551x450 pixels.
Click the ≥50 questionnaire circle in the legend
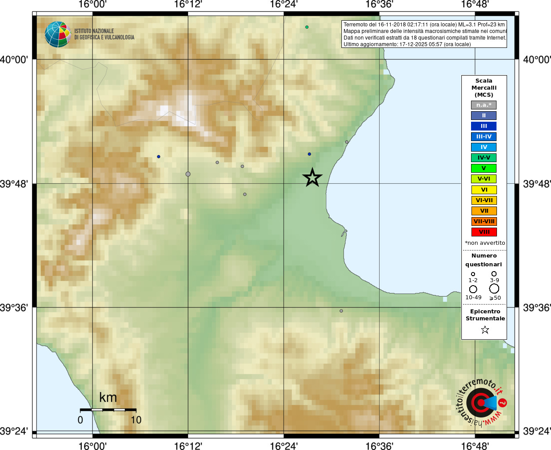[x=494, y=289]
